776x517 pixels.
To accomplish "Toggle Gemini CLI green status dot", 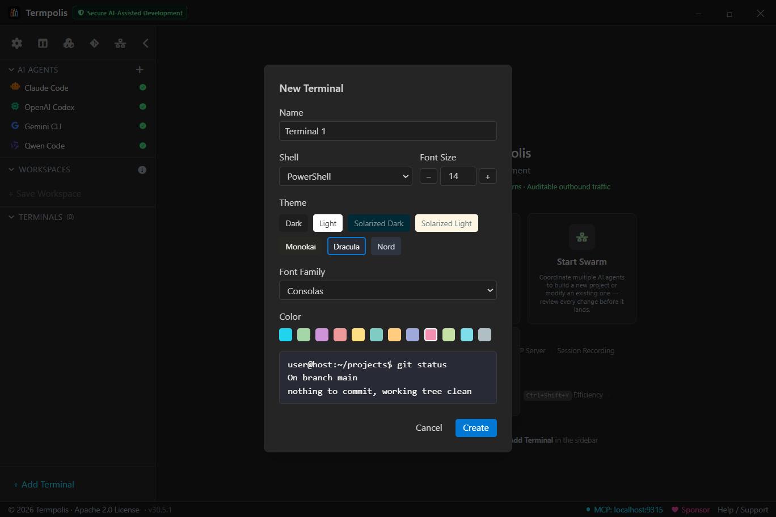I will (x=143, y=126).
